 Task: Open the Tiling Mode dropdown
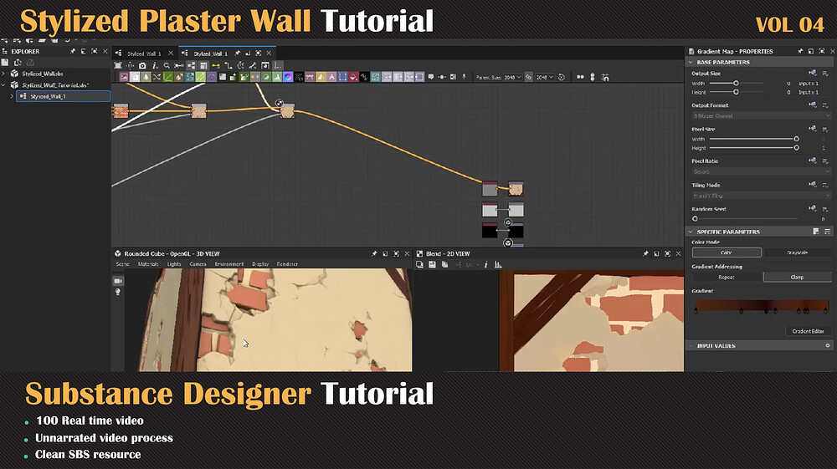tap(761, 196)
